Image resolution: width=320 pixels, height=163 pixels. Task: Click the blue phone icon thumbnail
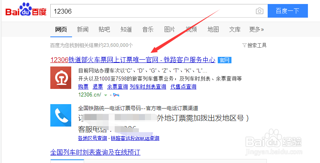pos(61,115)
